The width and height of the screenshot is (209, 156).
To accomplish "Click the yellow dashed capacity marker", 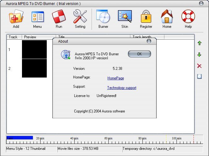I will [166, 139].
